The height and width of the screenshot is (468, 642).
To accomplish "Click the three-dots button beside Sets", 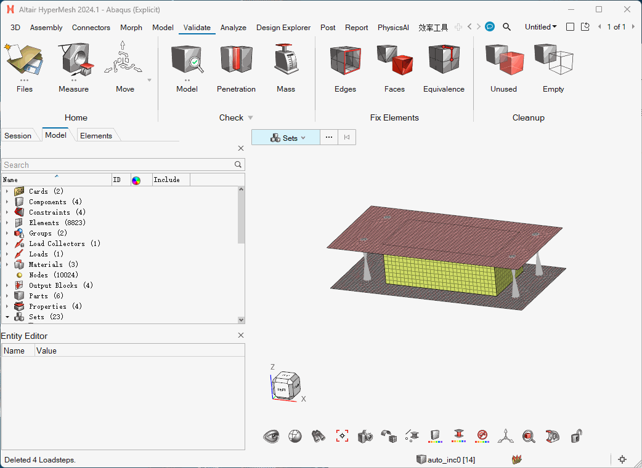I will click(329, 137).
